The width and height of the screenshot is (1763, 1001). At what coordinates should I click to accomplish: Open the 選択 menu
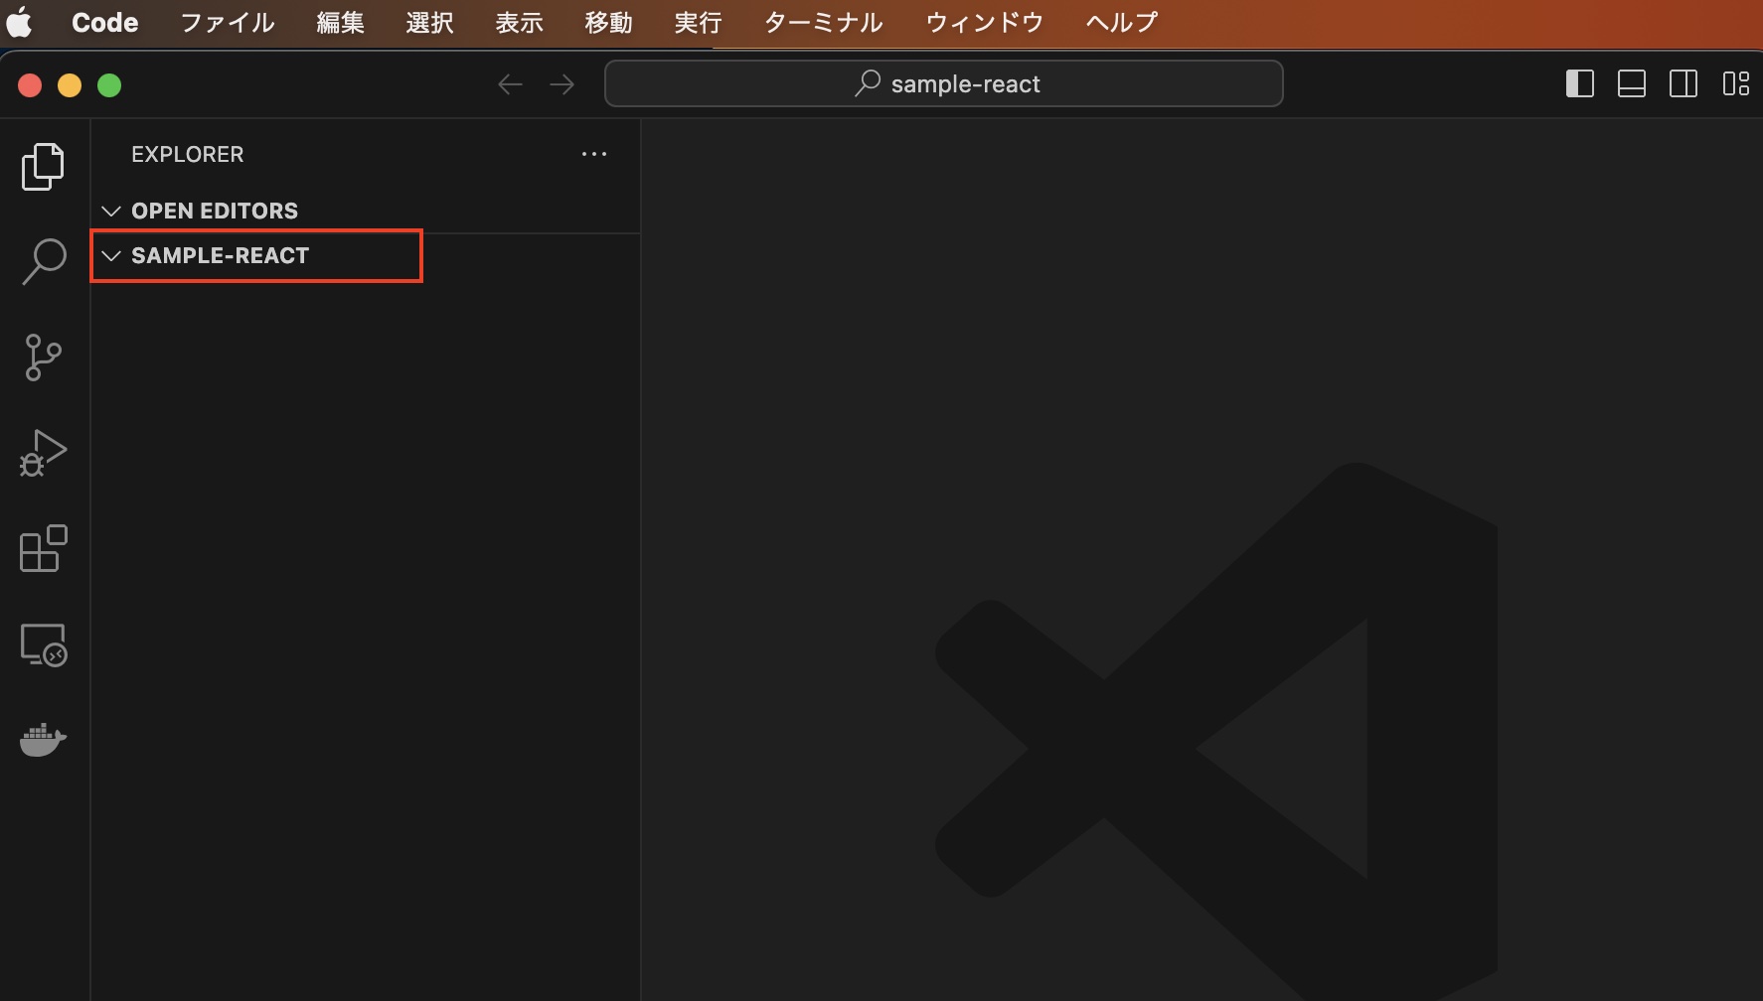(x=430, y=22)
